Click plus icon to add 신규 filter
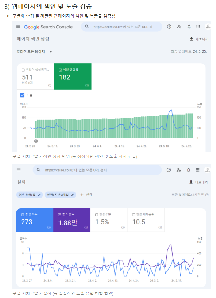The height and width of the screenshot is (298, 216). click(82, 195)
